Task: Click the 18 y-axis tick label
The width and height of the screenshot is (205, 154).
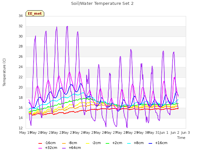Action: point(20,98)
